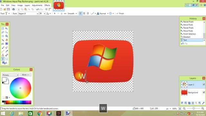Toggle Strikethrough text formatting
The image size is (206, 116).
point(65,14)
